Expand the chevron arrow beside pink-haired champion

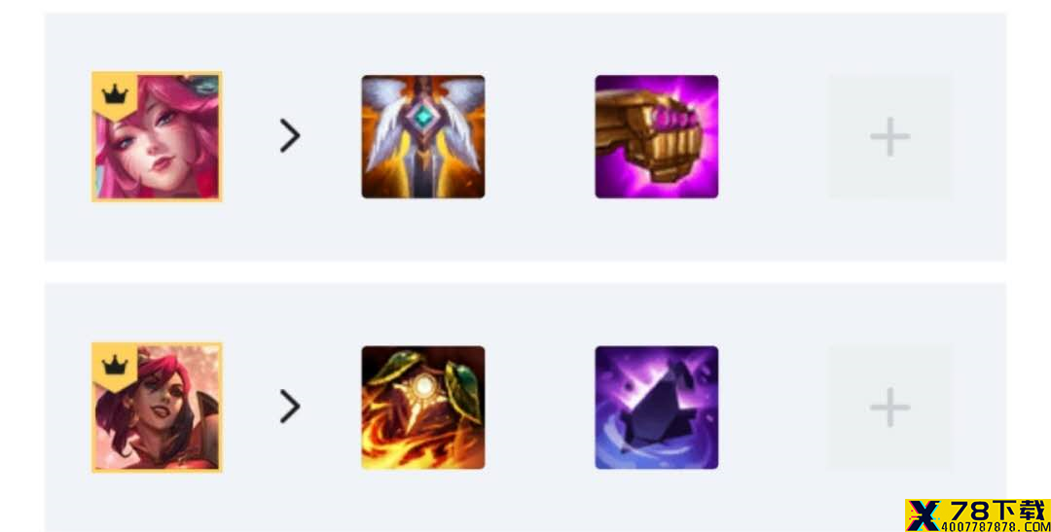click(290, 136)
